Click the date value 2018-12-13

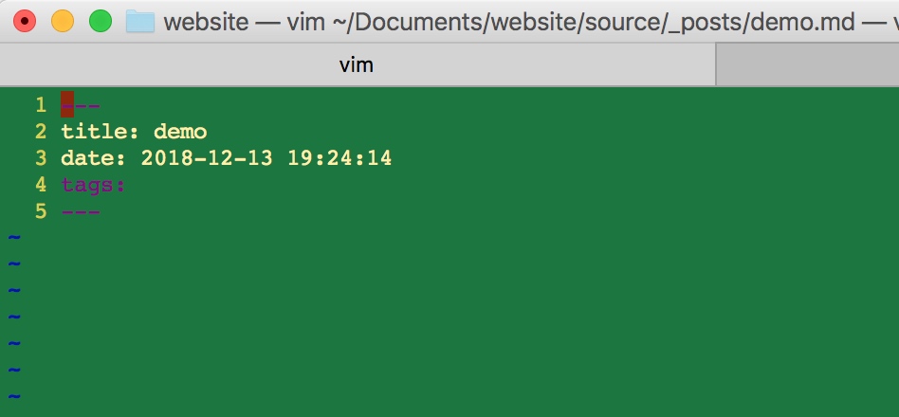[x=207, y=158]
